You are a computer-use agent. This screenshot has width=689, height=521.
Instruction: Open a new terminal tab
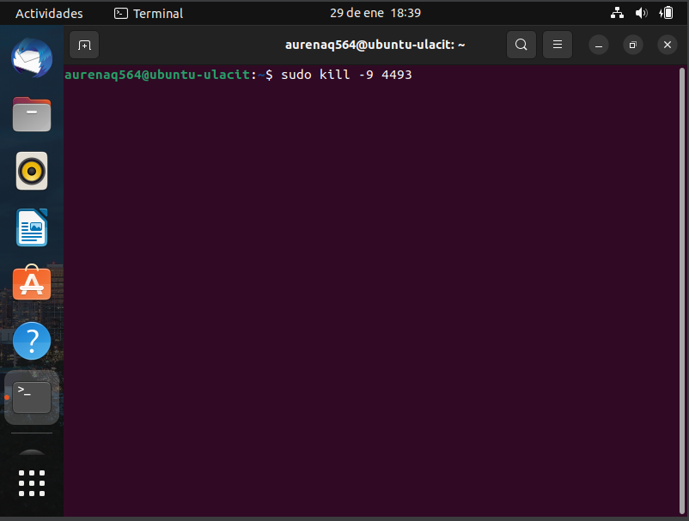83,45
